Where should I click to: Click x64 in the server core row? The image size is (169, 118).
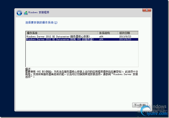pos(101,36)
